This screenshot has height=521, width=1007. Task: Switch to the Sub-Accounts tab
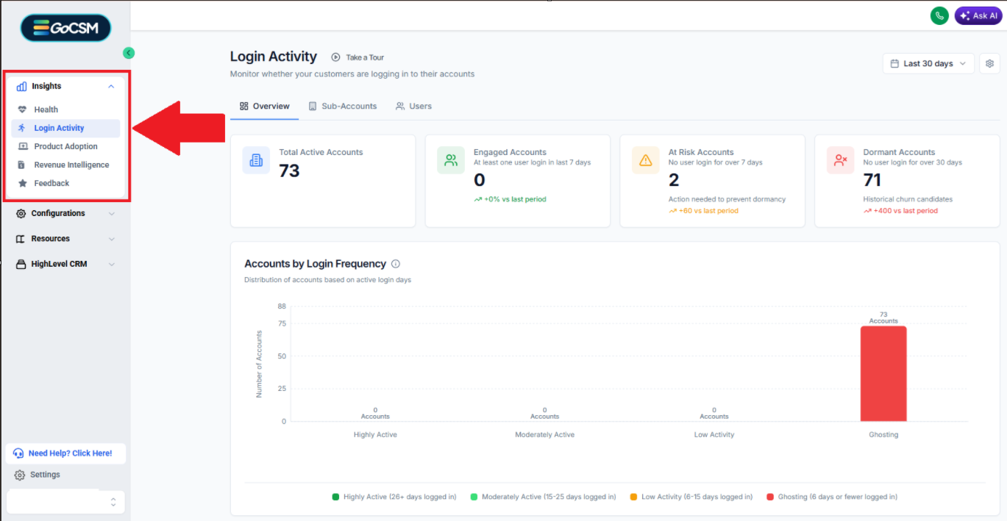click(343, 107)
